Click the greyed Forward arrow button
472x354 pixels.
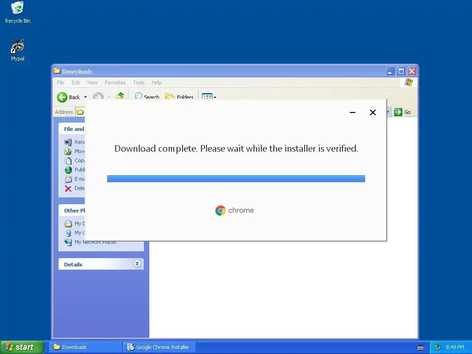[98, 96]
